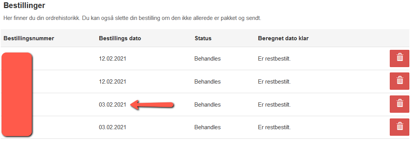Screen dimensions: 417x143
Task: Click Er restbestilt in the third row
Action: (274, 105)
